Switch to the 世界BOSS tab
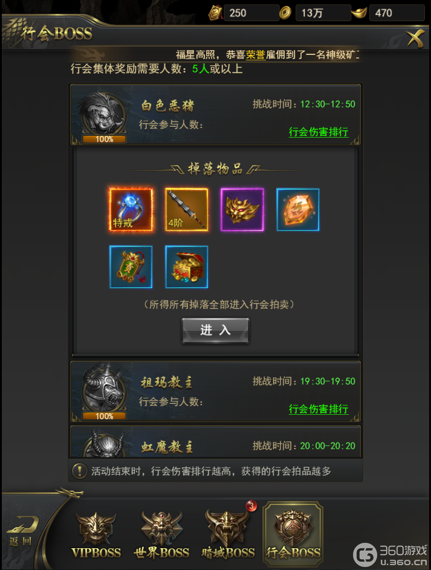 pyautogui.click(x=161, y=536)
